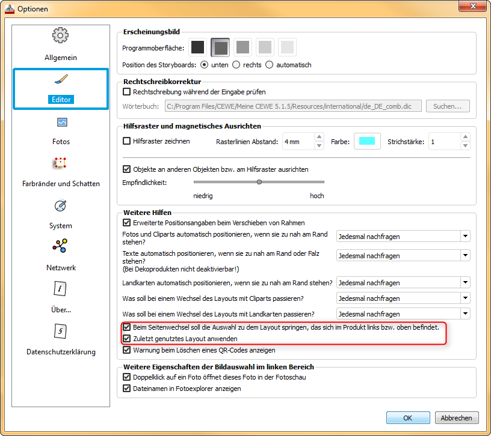Select storyboard position automatisch
Image resolution: width=491 pixels, height=436 pixels.
point(269,65)
